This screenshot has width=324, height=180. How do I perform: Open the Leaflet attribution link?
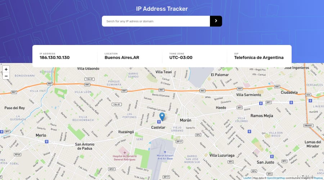point(247,178)
